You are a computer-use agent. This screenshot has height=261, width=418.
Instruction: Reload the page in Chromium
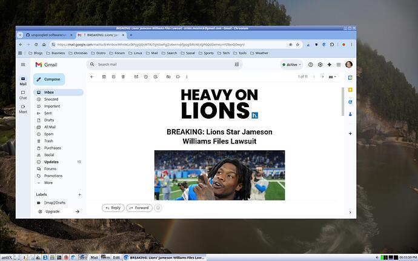(x=36, y=45)
